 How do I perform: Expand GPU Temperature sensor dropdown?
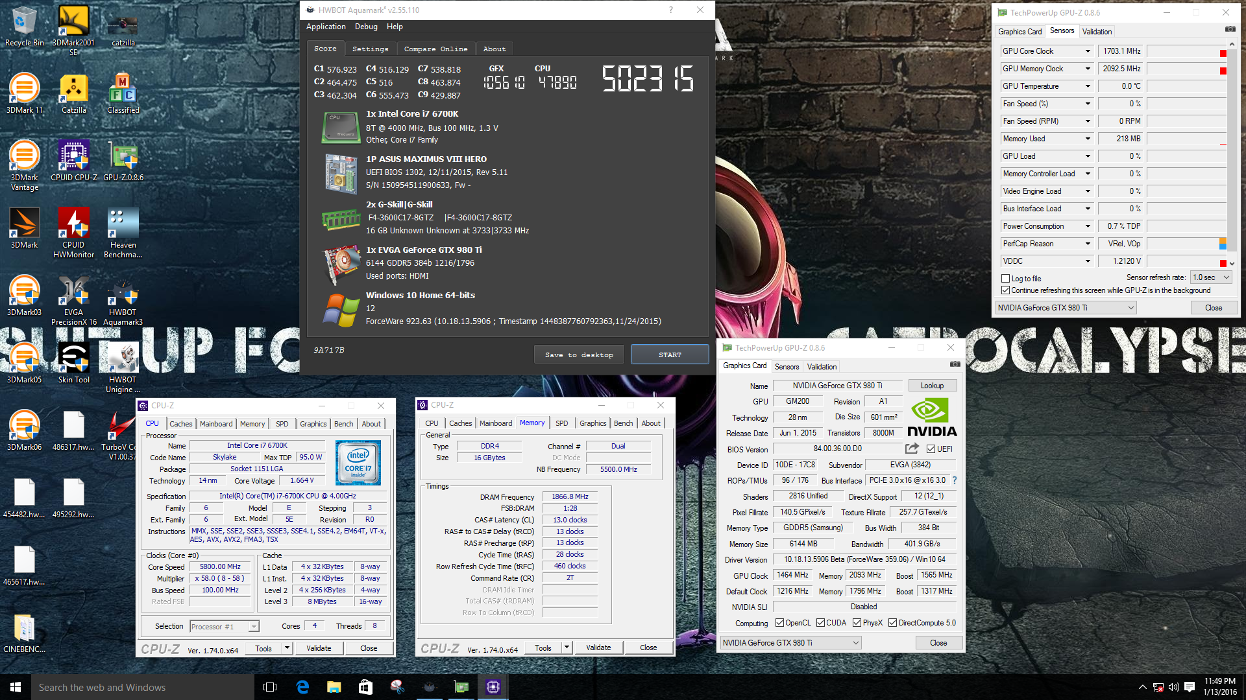point(1088,86)
